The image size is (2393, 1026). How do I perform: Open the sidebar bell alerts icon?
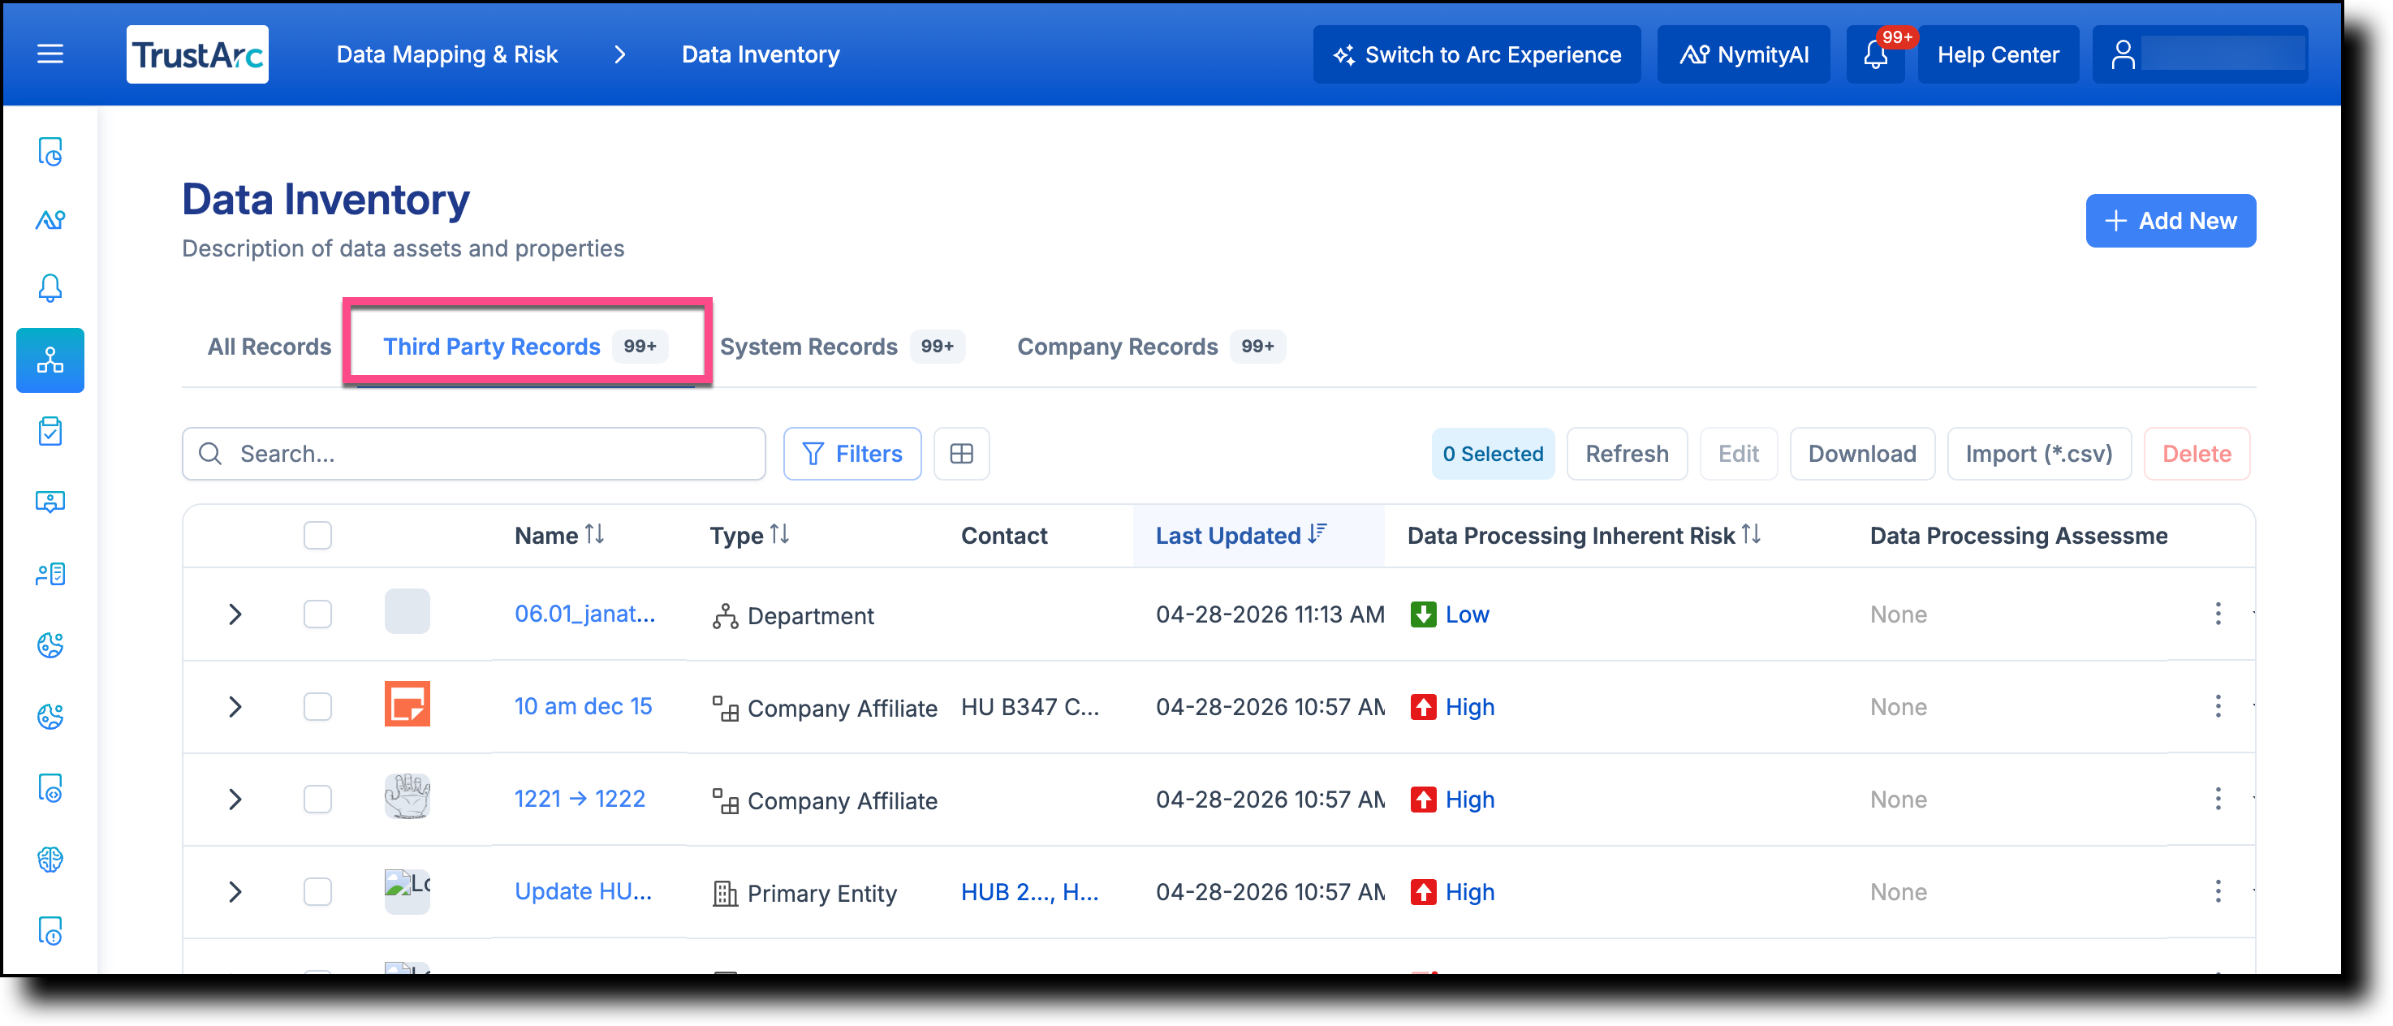tap(50, 288)
